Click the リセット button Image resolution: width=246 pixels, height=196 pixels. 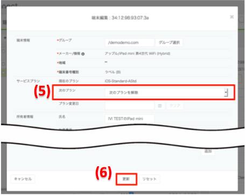(x=149, y=179)
